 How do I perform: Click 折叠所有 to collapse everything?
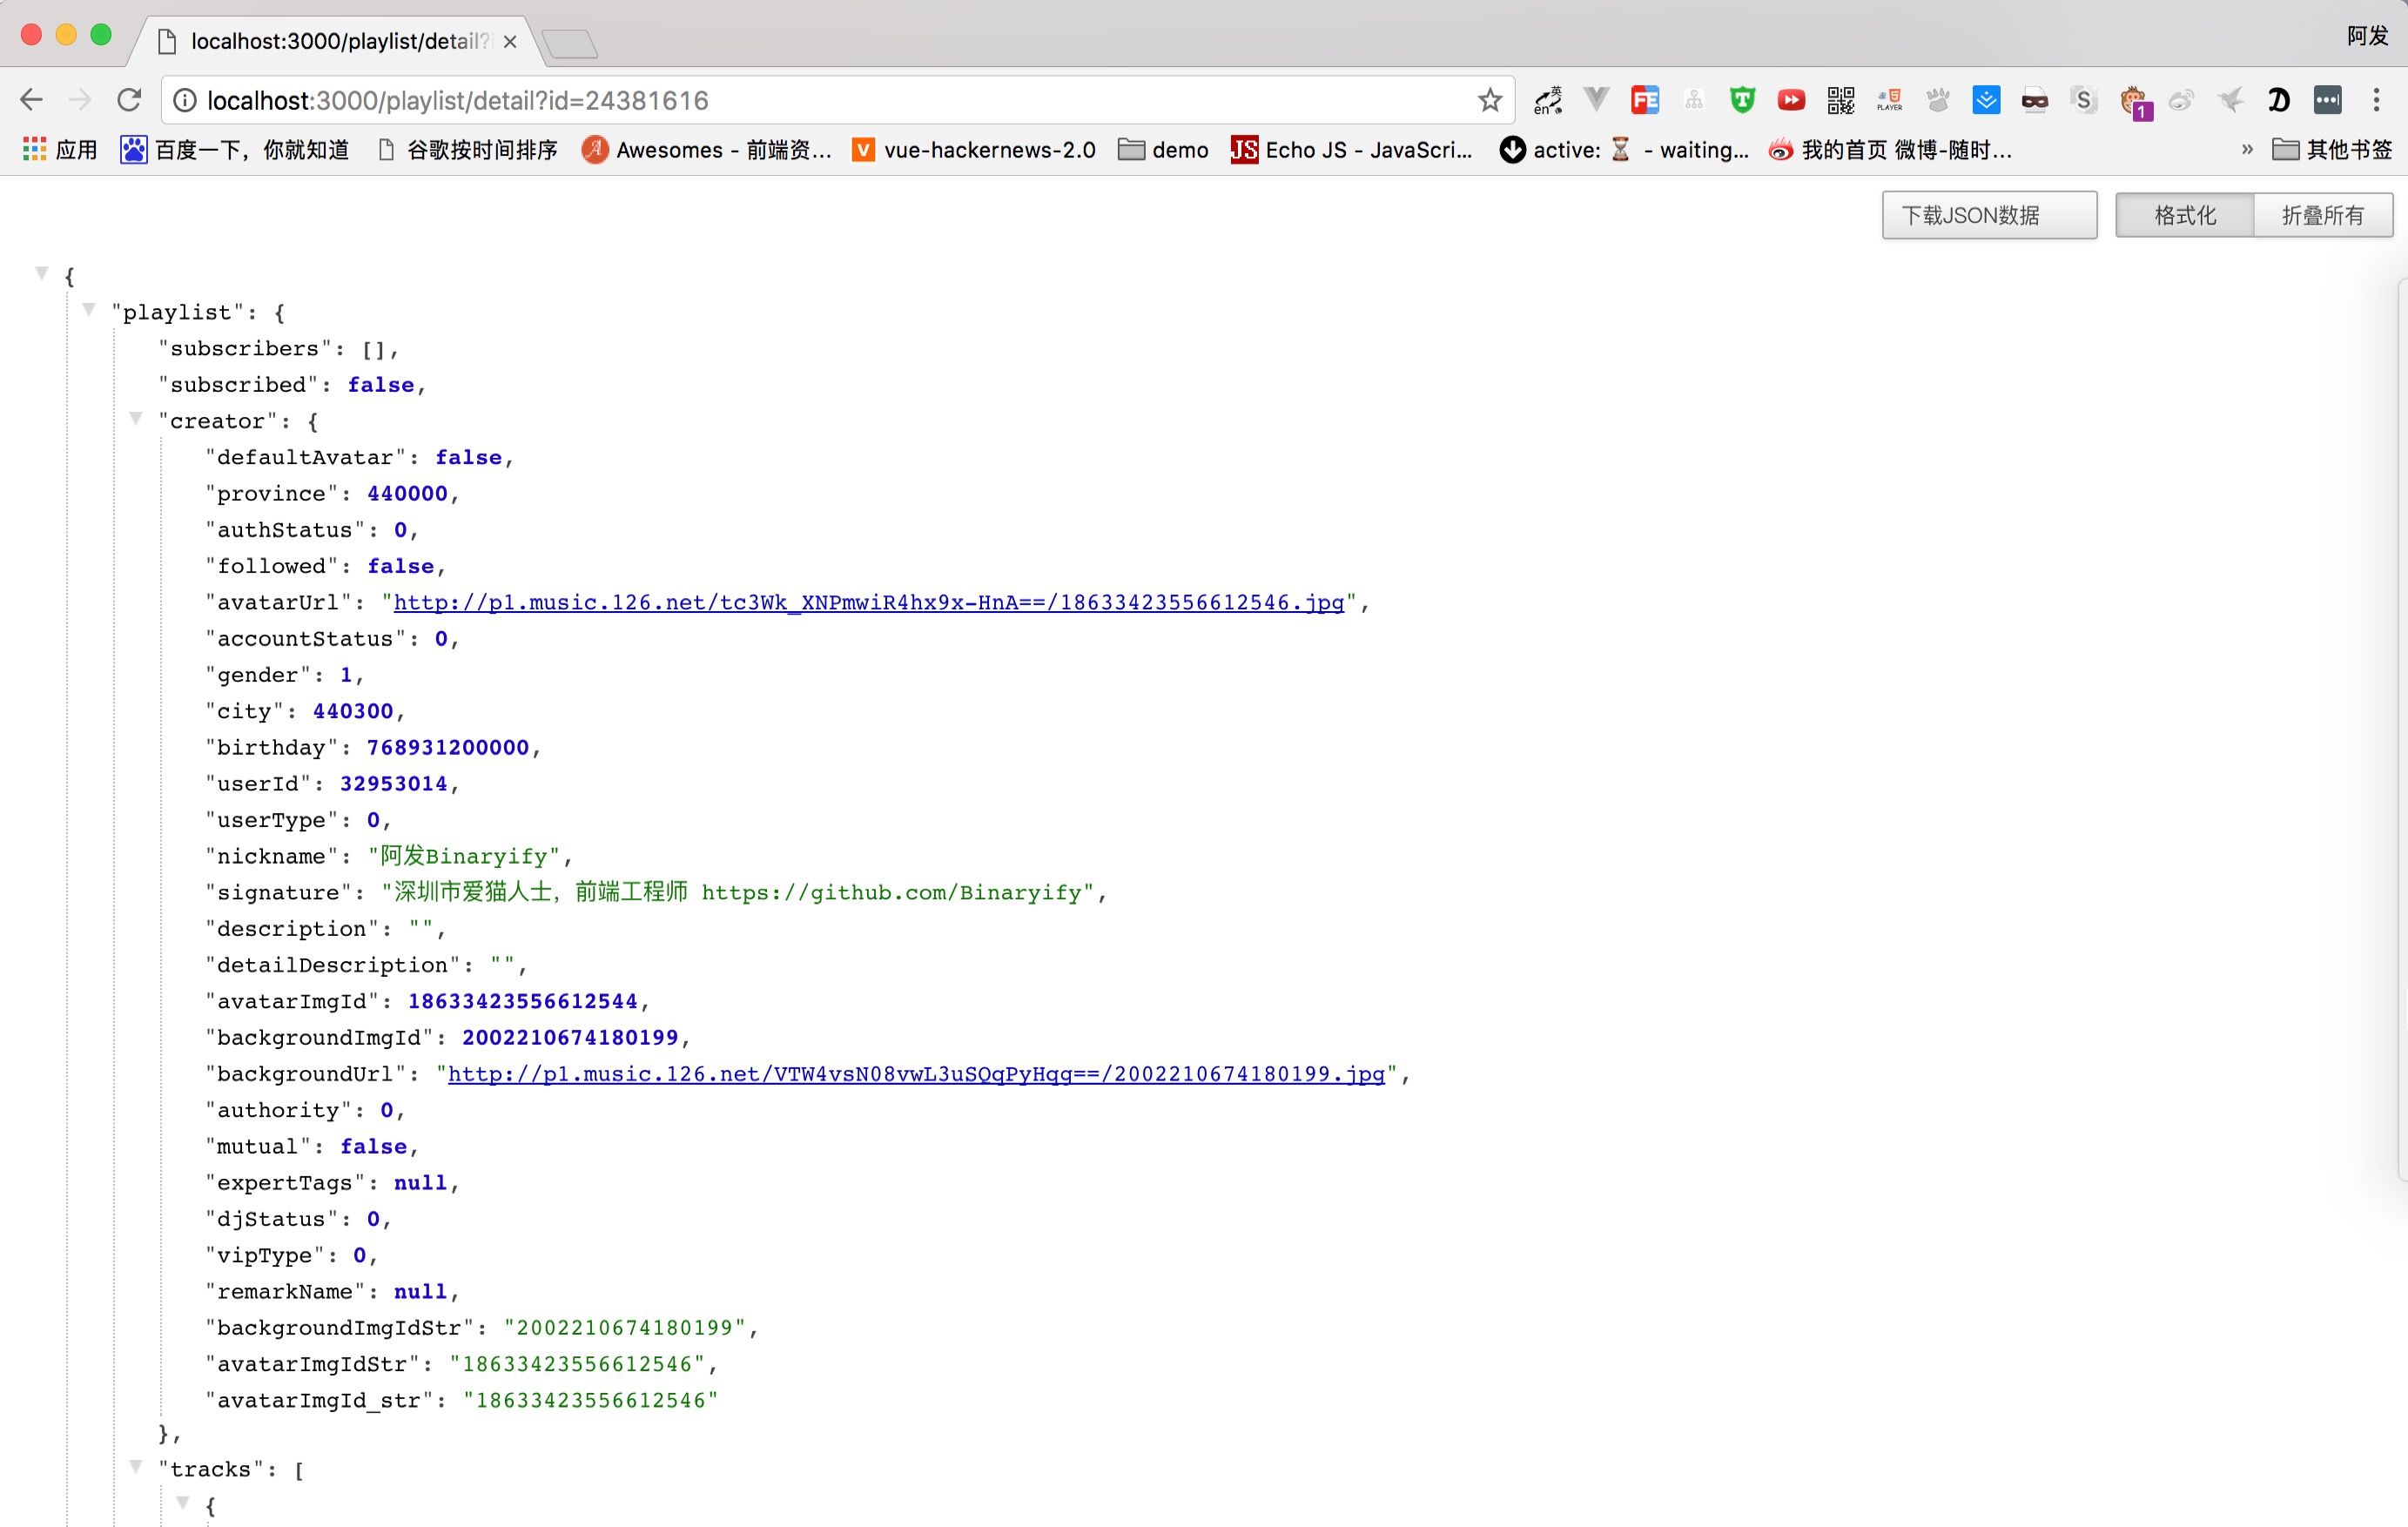2322,215
